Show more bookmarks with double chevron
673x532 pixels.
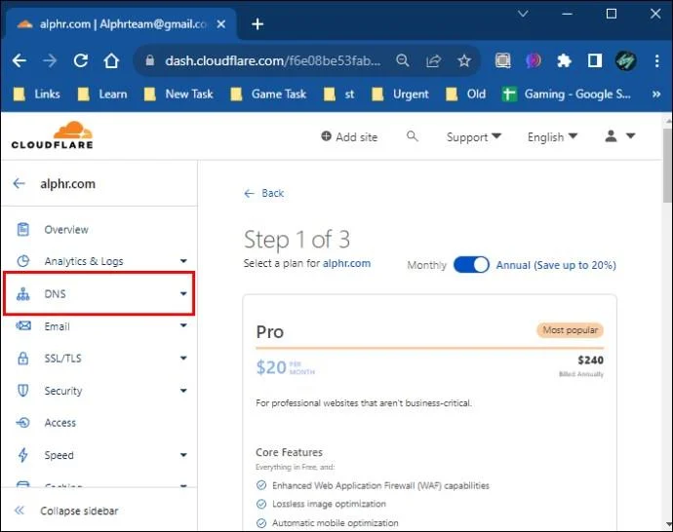tap(656, 94)
